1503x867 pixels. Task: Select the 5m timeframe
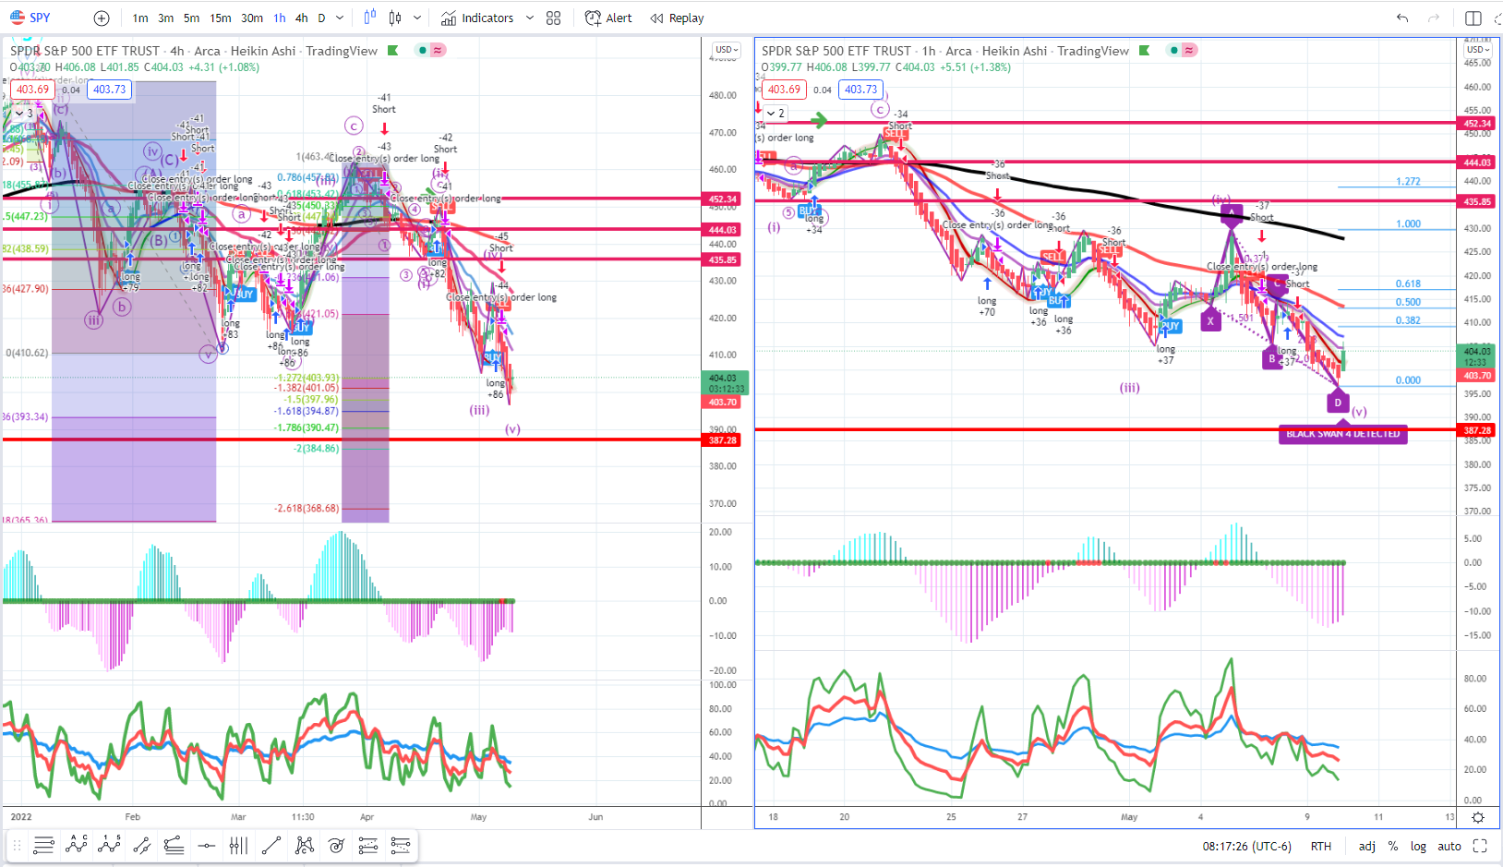tap(191, 18)
